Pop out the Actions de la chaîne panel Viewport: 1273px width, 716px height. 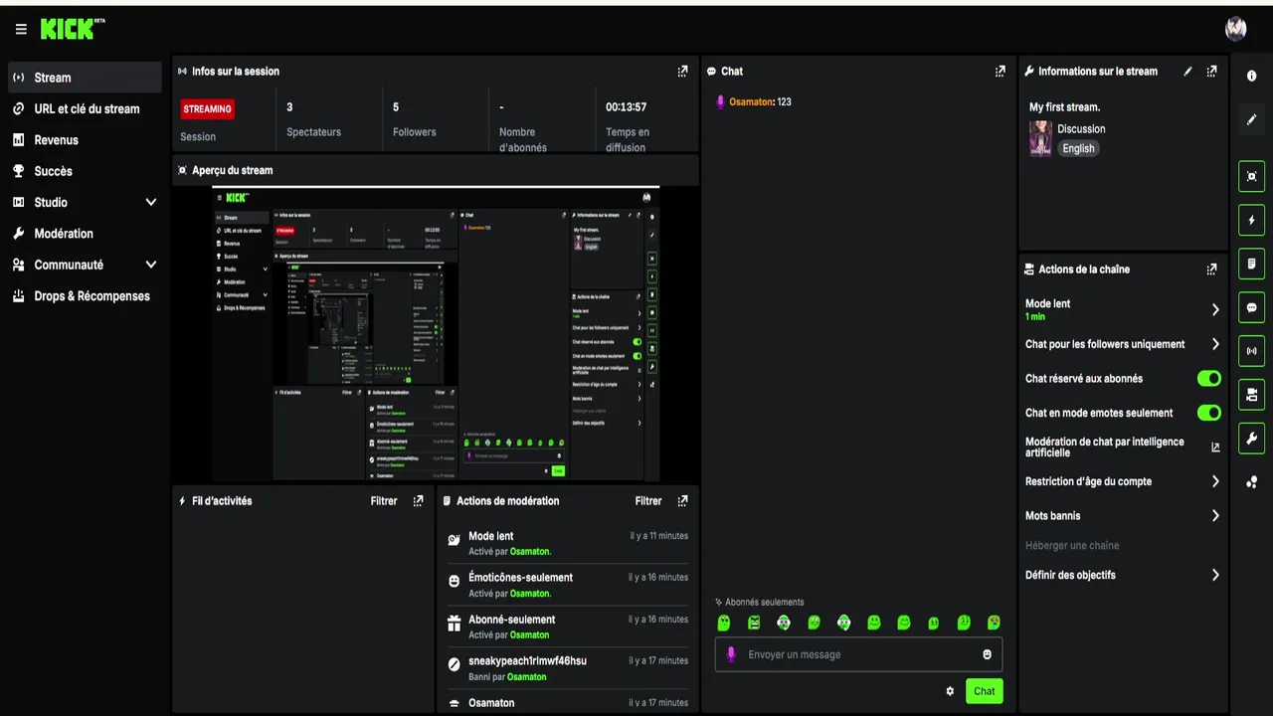(1211, 269)
